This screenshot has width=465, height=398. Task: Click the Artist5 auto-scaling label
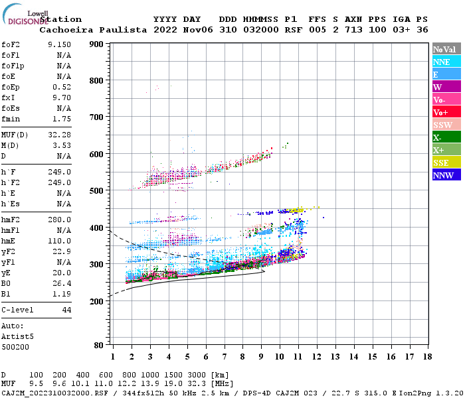[x=17, y=337]
